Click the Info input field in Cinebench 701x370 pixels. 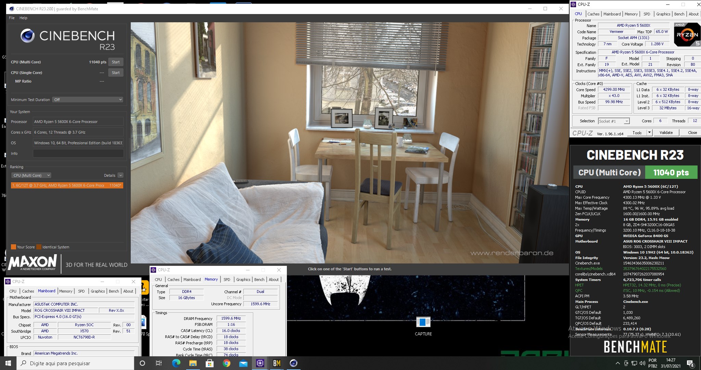coord(78,153)
